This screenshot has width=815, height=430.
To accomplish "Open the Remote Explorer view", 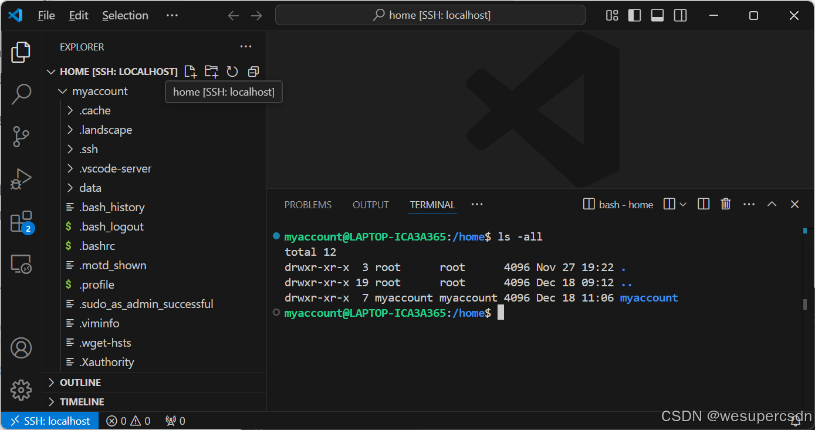I will coord(21,265).
